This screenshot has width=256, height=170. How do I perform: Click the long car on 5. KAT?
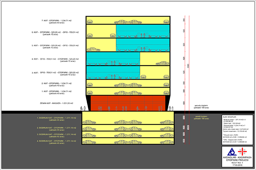(93, 49)
